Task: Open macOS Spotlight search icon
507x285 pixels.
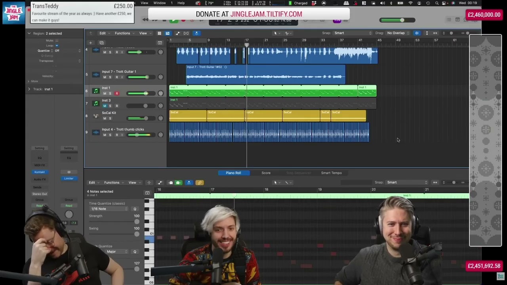Action: pyautogui.click(x=437, y=3)
